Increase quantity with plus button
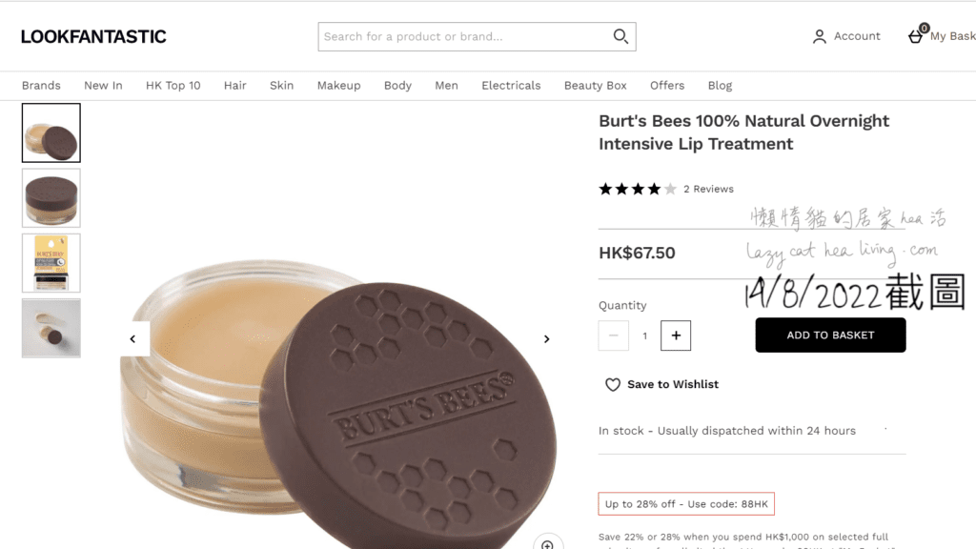976x549 pixels. (x=676, y=335)
